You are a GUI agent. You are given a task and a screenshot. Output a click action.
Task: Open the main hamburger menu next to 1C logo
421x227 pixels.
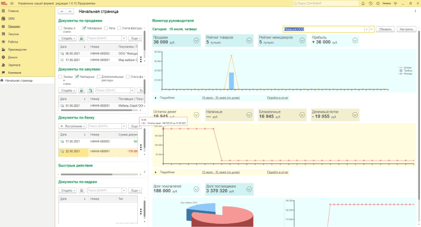click(x=12, y=3)
